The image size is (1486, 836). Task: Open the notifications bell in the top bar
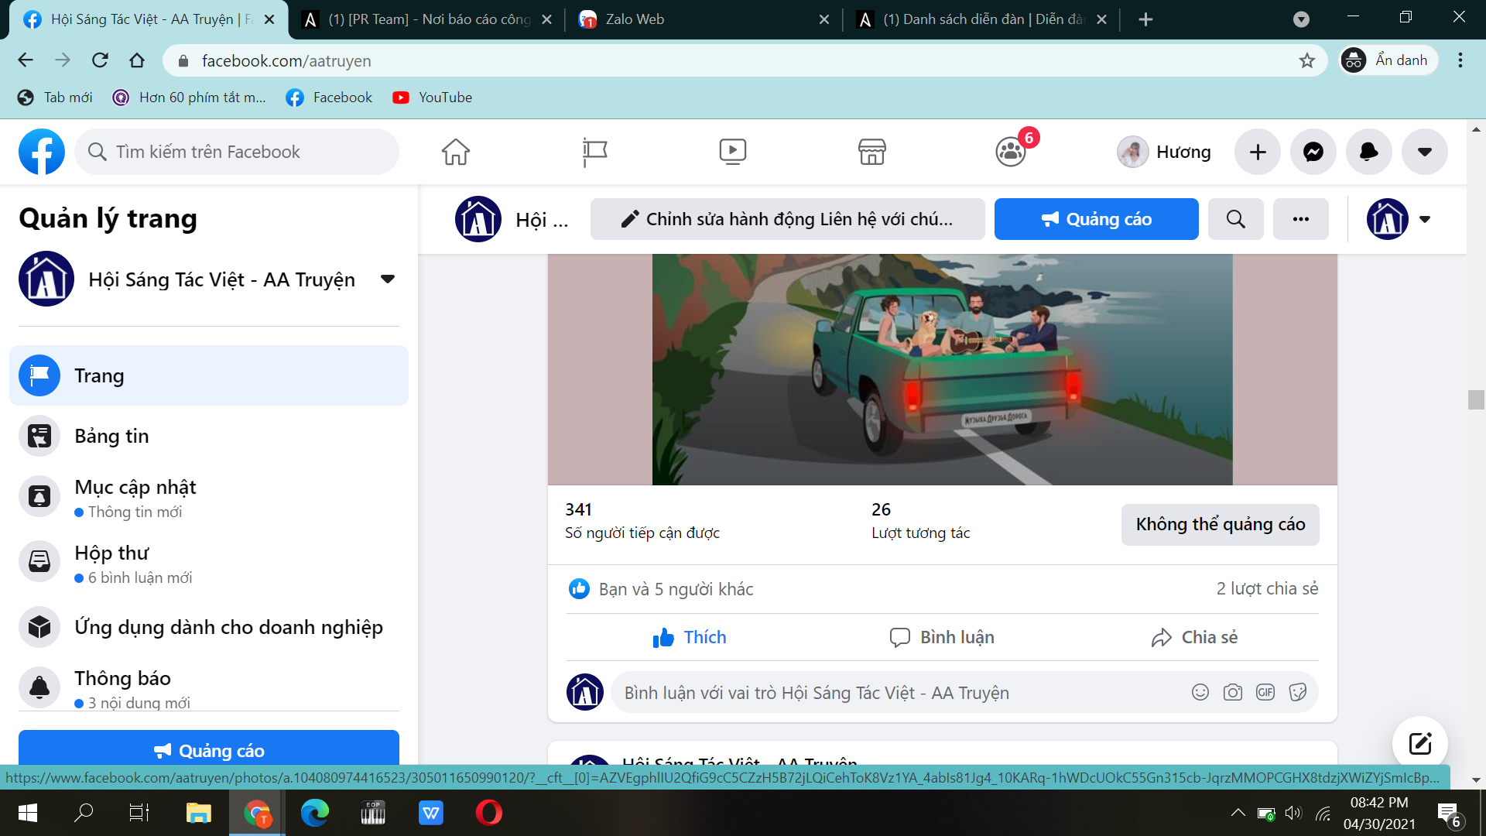point(1368,152)
